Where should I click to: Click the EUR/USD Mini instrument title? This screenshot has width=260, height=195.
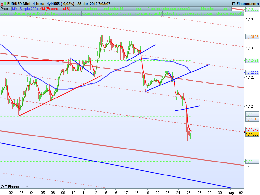19,4
